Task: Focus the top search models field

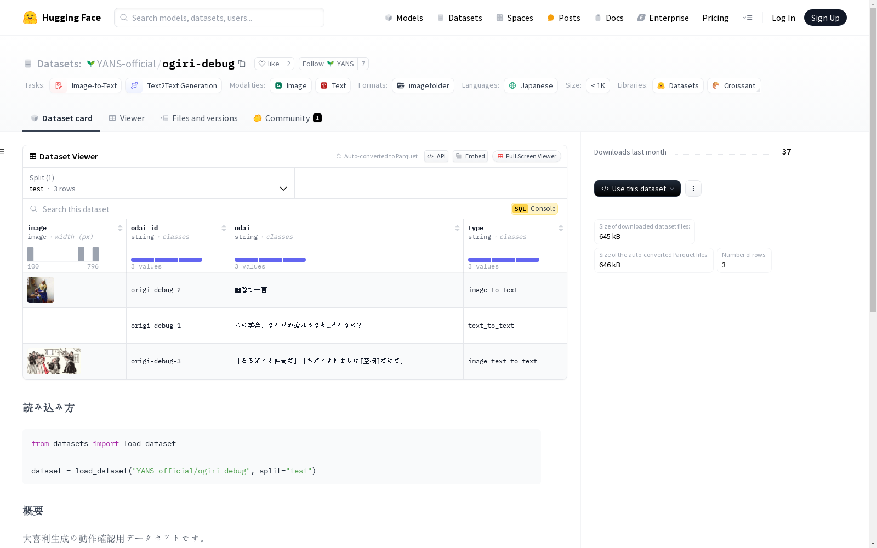Action: point(219,18)
